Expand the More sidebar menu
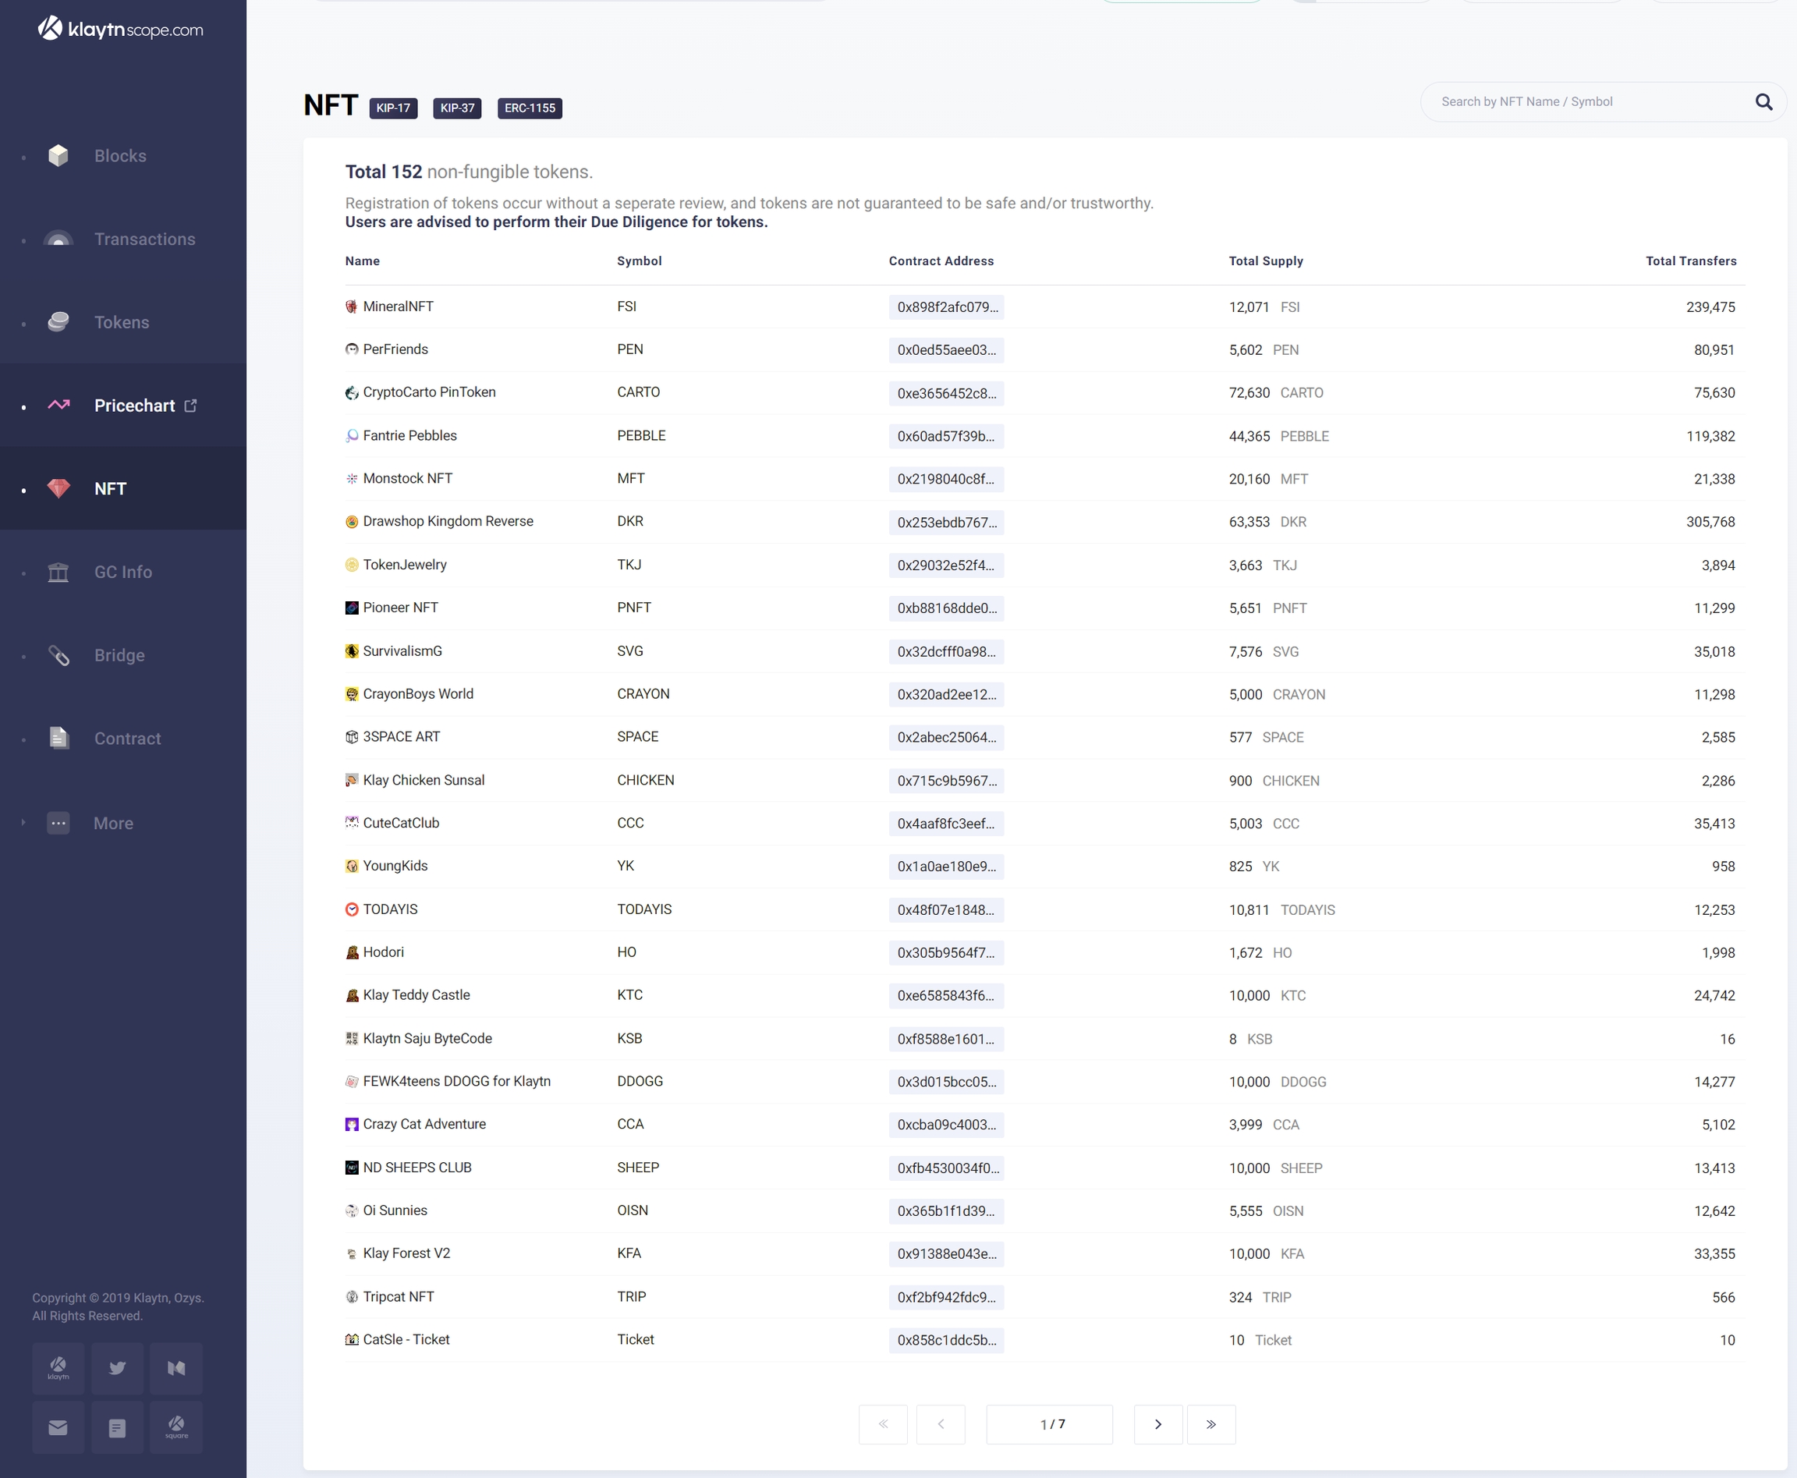 (x=113, y=824)
